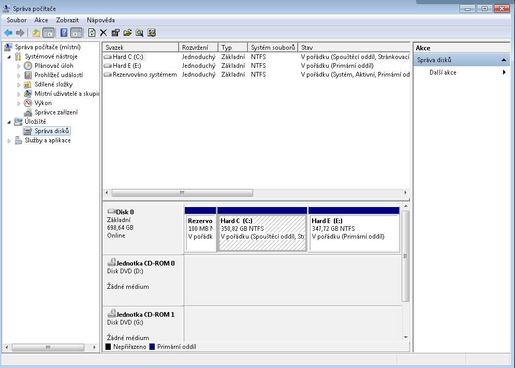The height and width of the screenshot is (368, 515).
Task: Click the Plánovač úloh clock icon
Action: [28, 66]
